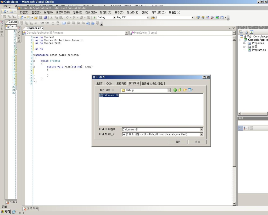This screenshot has height=215, width=268.
Task: Click the Decrease Indent toolbar icon
Action: [x=42, y=23]
